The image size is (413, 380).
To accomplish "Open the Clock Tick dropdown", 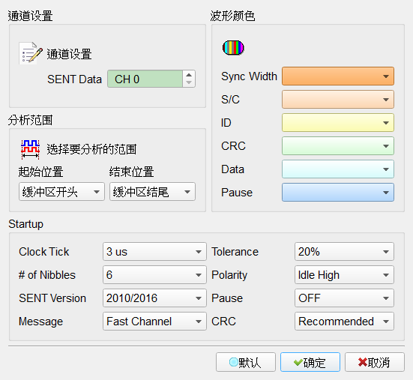I will 154,252.
